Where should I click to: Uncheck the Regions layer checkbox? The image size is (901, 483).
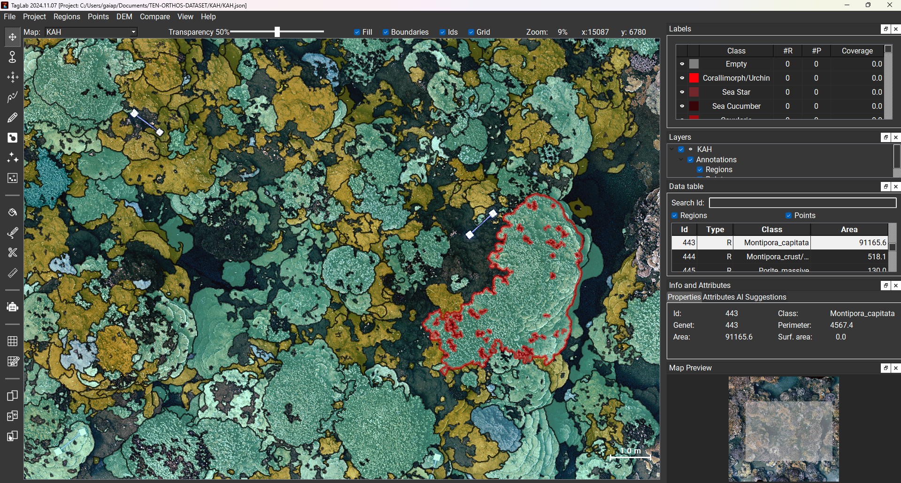point(700,170)
